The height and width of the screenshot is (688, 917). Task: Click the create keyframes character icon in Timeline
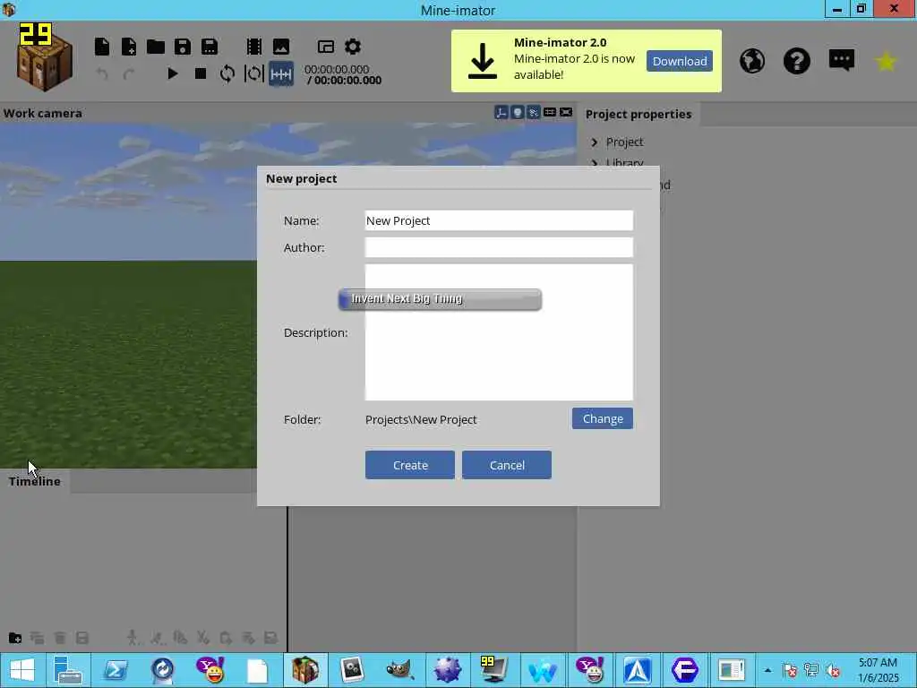[x=133, y=638]
